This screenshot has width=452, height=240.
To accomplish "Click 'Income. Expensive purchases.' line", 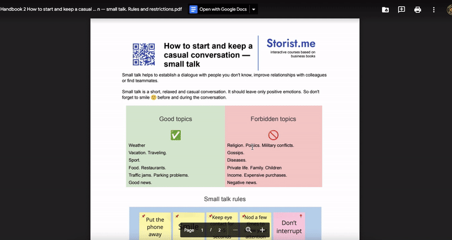I will [257, 175].
